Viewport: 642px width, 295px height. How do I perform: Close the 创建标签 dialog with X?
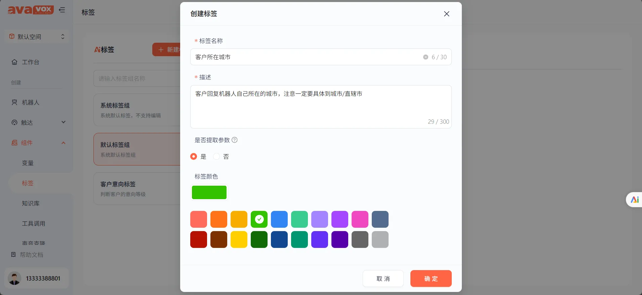pos(446,14)
